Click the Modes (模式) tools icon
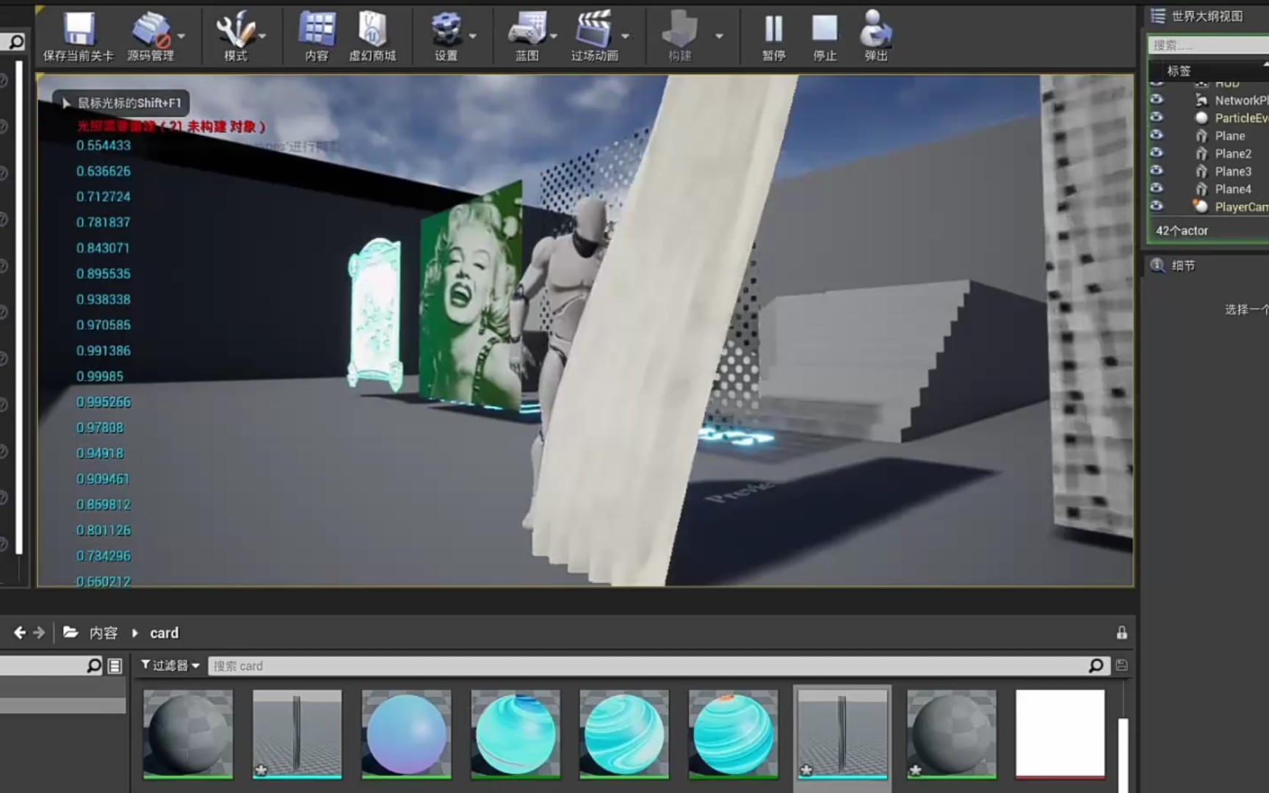 tap(235, 30)
